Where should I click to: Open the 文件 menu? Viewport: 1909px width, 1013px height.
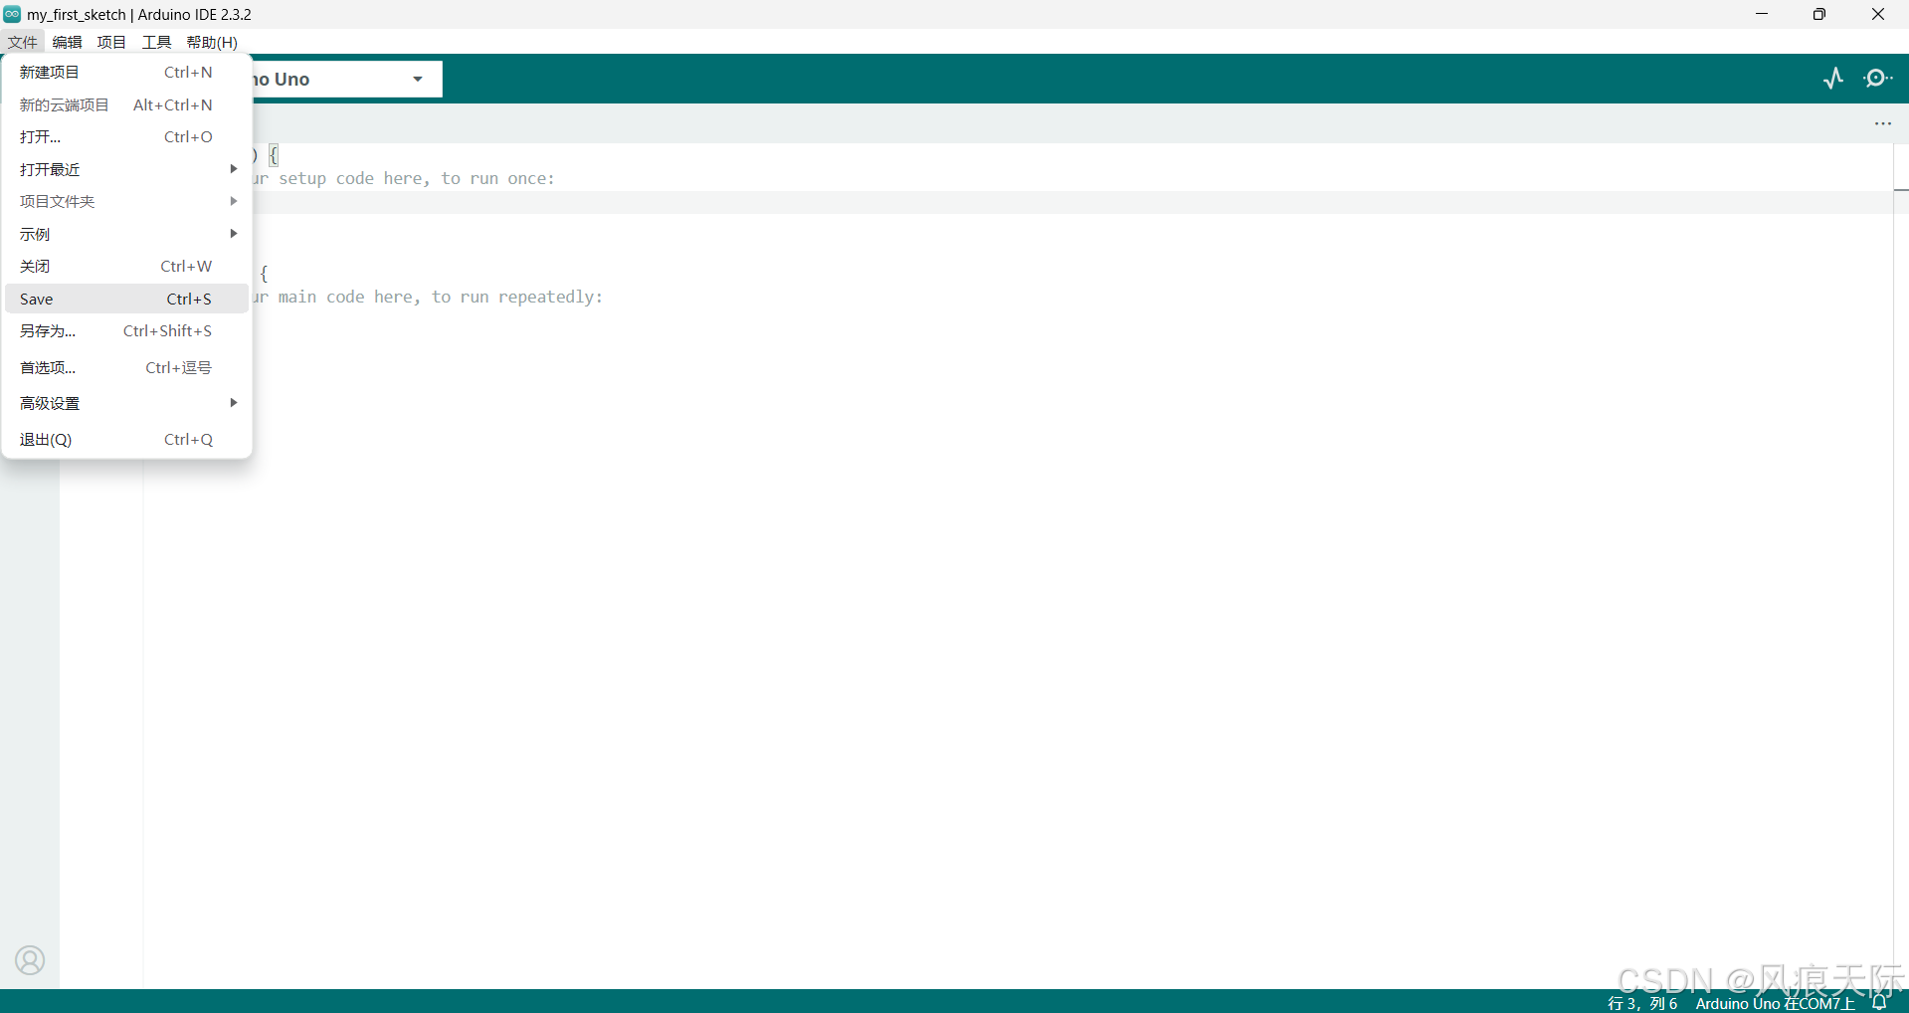22,42
